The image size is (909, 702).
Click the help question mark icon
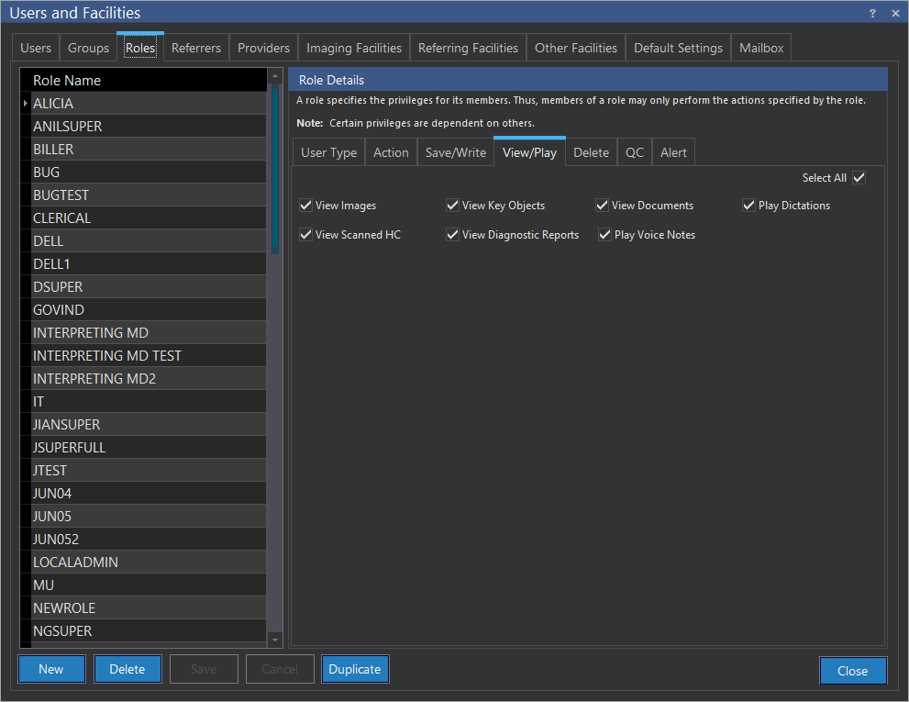(x=872, y=13)
